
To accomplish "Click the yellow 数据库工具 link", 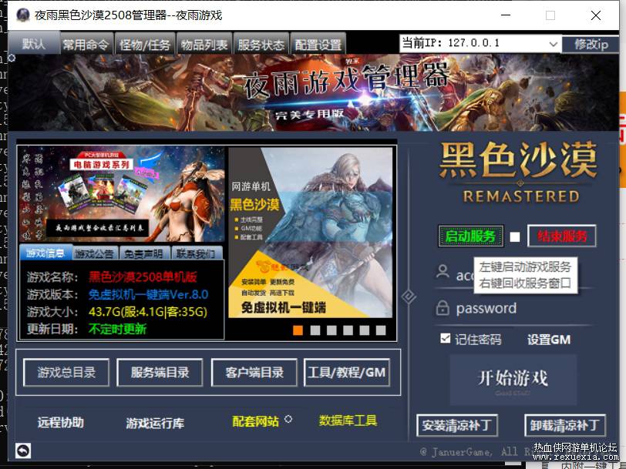I will [x=348, y=420].
